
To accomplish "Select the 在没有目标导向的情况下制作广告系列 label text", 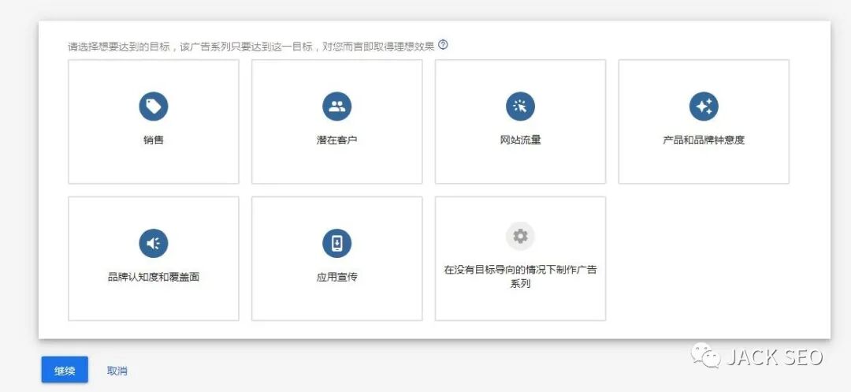I will (x=521, y=276).
